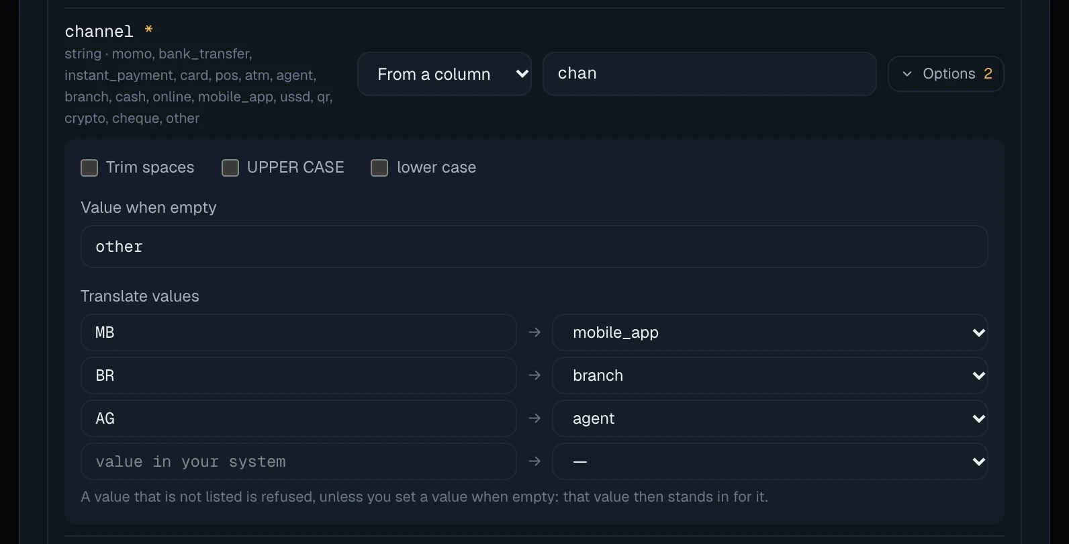Open the From a column dropdown
The width and height of the screenshot is (1069, 544).
click(445, 74)
